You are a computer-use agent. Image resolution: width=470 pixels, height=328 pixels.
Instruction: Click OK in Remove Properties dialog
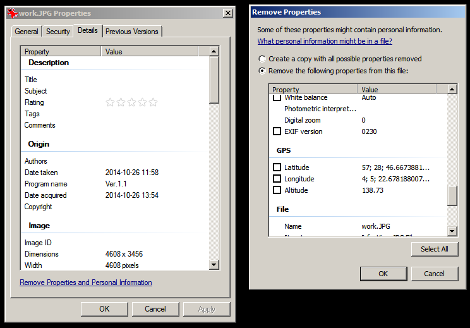click(x=383, y=274)
